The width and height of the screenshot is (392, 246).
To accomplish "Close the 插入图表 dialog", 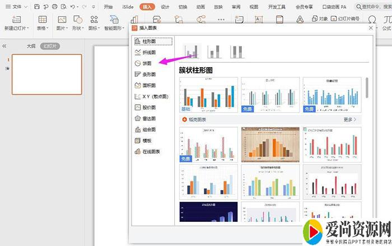I will click(371, 27).
